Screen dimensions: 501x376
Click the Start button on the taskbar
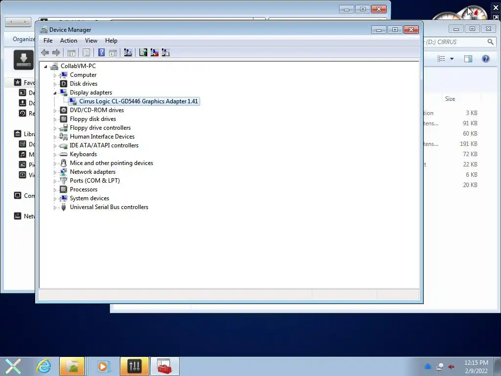13,366
